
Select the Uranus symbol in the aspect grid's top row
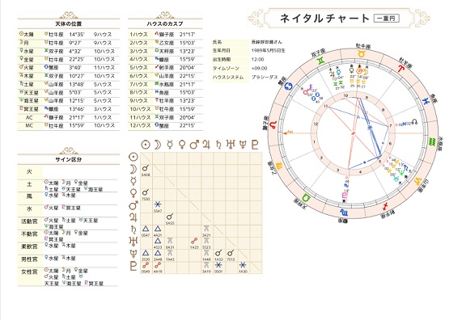click(x=231, y=145)
